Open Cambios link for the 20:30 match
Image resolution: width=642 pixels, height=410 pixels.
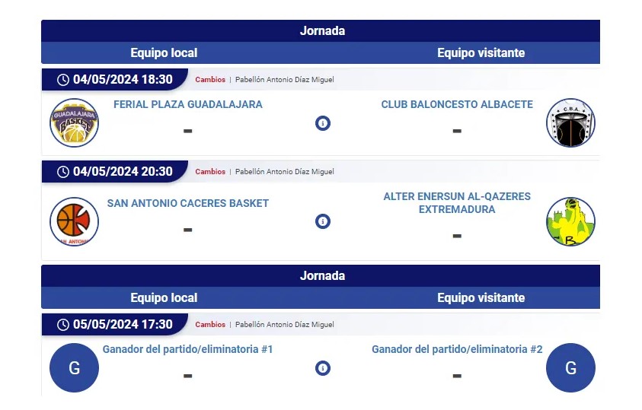210,172
